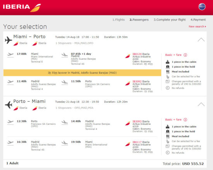213x170 pixels.
Task: Open the Basic + fare info icon for Miami – Porto
Action: (185, 55)
